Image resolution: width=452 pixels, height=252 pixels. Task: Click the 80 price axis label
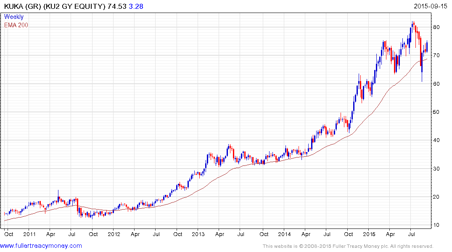click(x=436, y=27)
